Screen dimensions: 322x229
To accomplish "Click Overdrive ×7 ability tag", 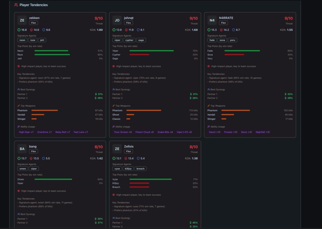I will (44, 132).
